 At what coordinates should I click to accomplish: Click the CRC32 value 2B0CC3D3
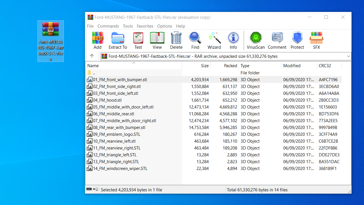[x=329, y=100]
